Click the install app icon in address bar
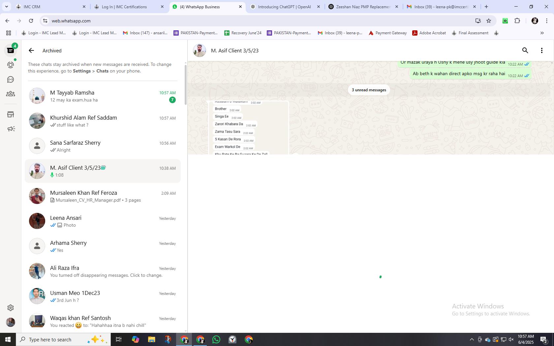Viewport: 554px width, 346px height. (x=478, y=21)
